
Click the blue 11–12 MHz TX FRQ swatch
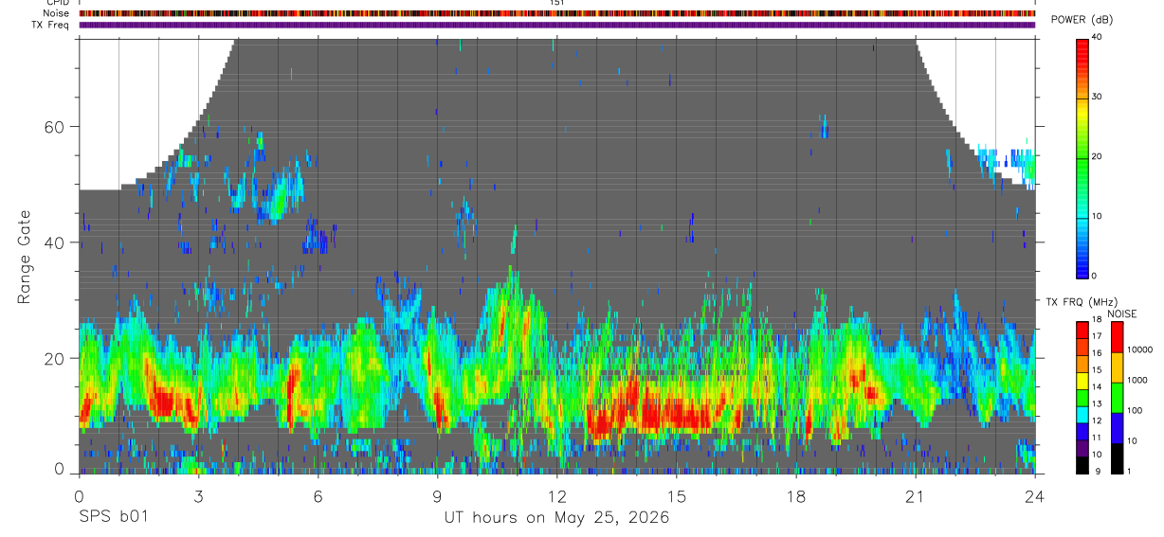[1082, 431]
